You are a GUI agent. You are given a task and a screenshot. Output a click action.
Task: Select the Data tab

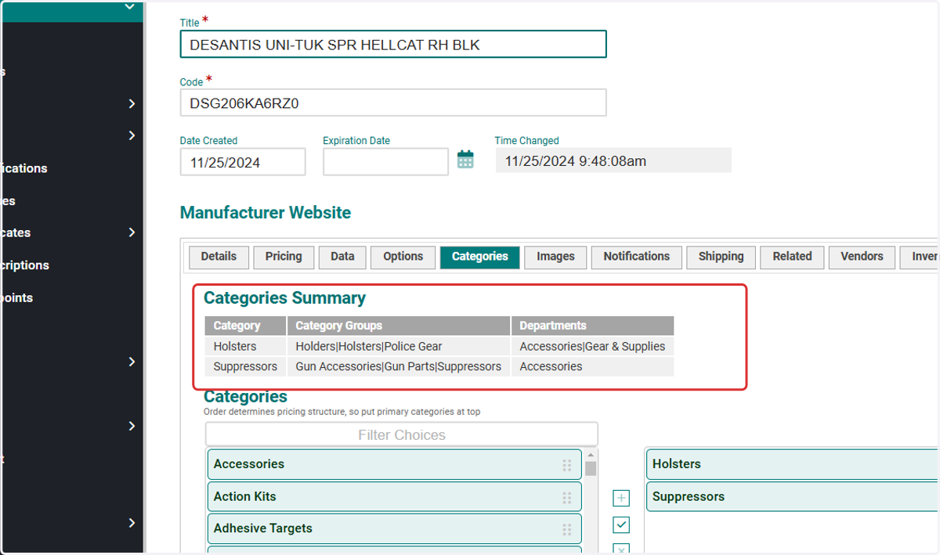click(x=342, y=257)
